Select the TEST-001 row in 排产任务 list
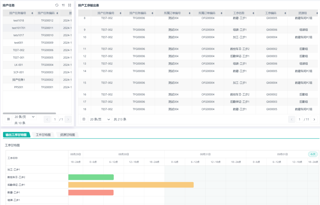 [x=19, y=58]
